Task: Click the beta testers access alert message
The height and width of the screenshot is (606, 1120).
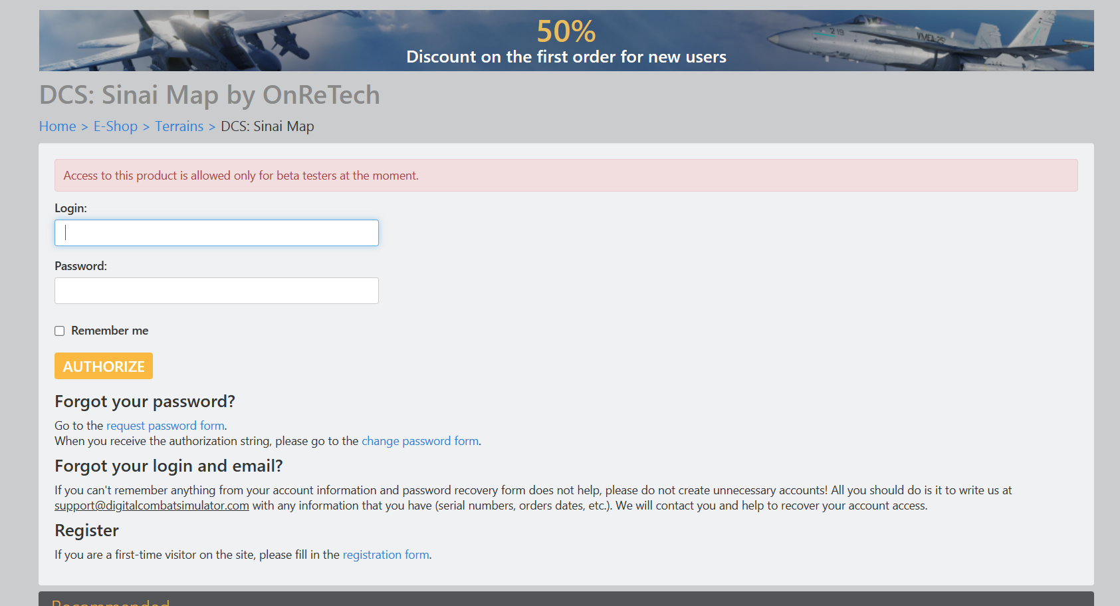Action: click(x=566, y=176)
